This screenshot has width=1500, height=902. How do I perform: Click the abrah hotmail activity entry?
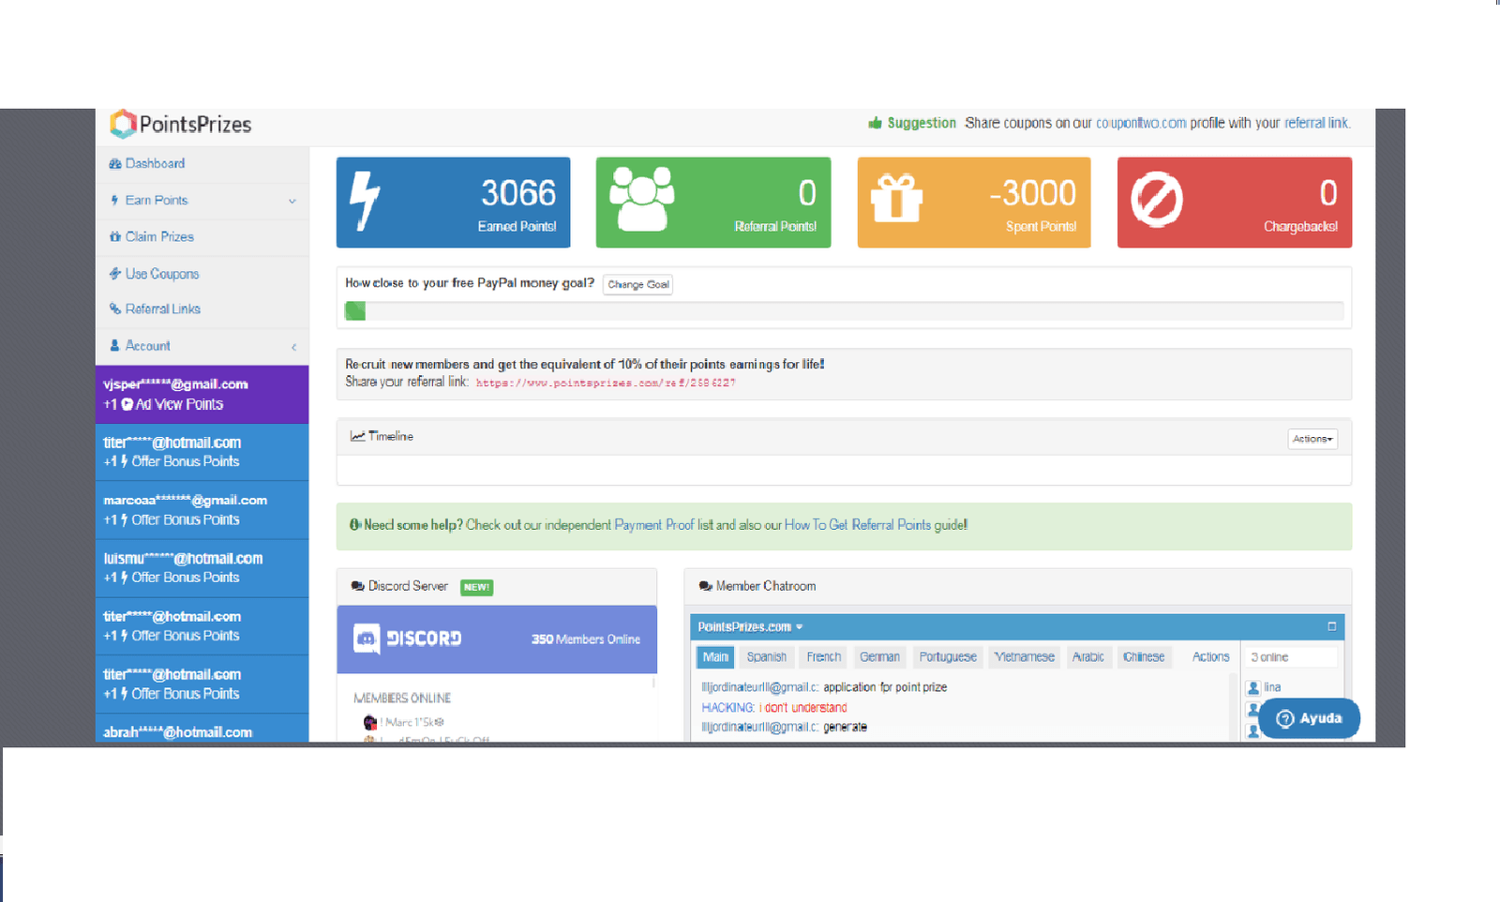tap(202, 729)
